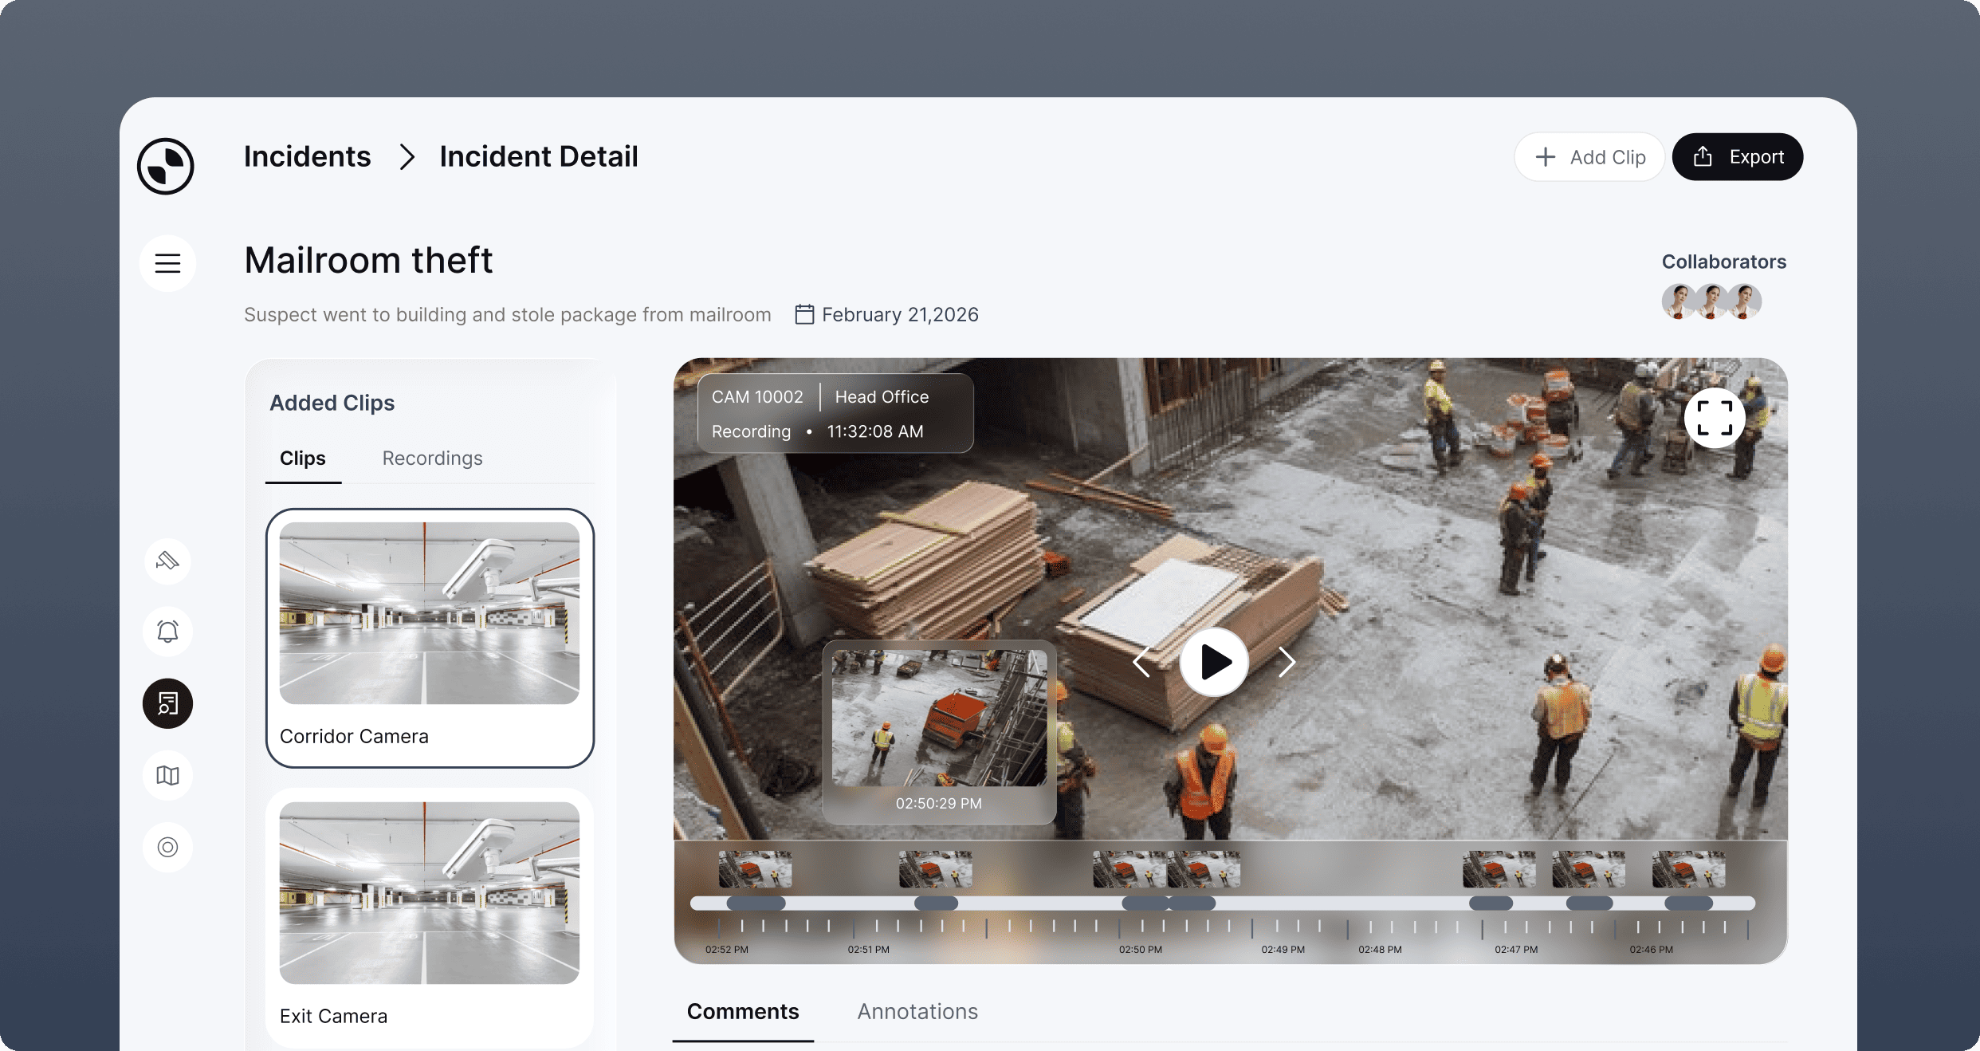
Task: Open the calendar icon beside February 21,2026
Action: 803,314
